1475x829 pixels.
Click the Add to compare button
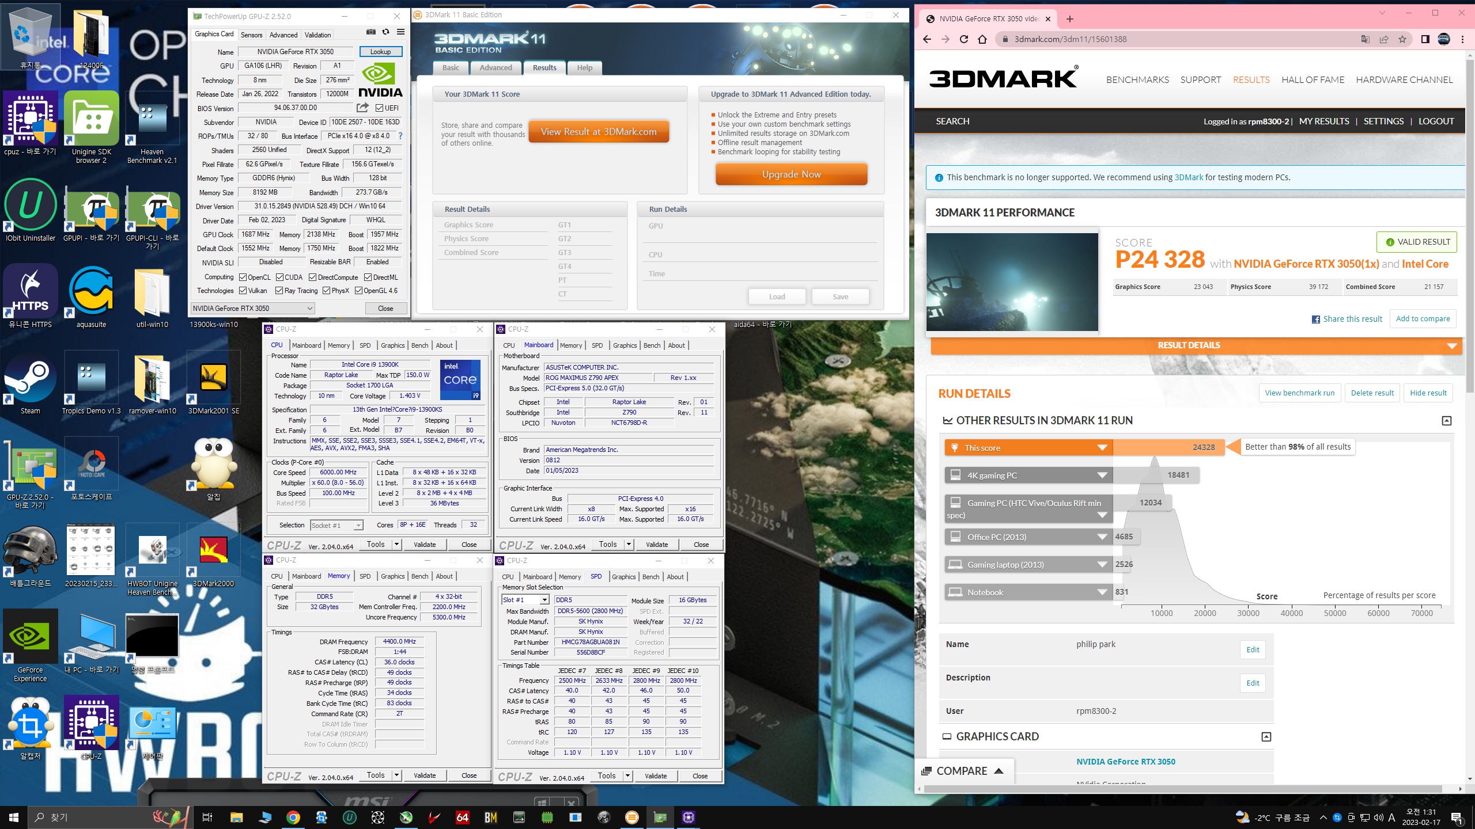pyautogui.click(x=1423, y=319)
